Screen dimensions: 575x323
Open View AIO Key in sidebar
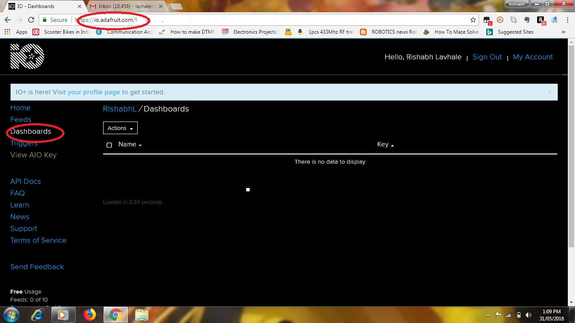coord(33,155)
